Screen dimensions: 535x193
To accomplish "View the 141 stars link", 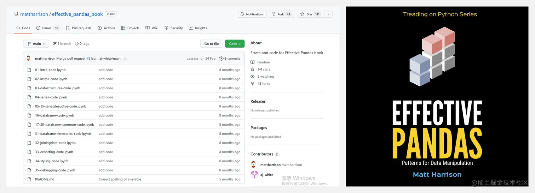I will pyautogui.click(x=260, y=70).
